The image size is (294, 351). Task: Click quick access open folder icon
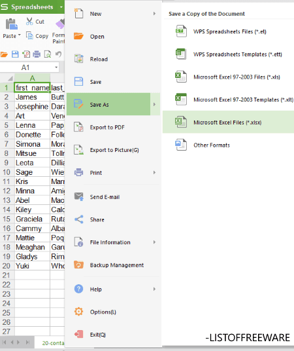point(4,54)
